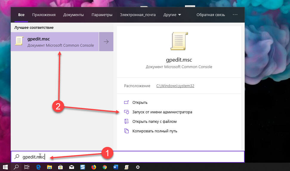Open the C:\Windows\system32 location link
290x171 pixels.
pyautogui.click(x=175, y=86)
